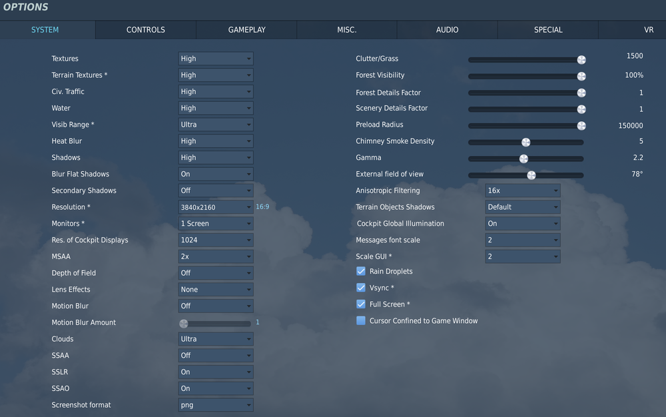666x417 pixels.
Task: Click the Chimney Smoke Density slider handle
Action: pos(526,143)
